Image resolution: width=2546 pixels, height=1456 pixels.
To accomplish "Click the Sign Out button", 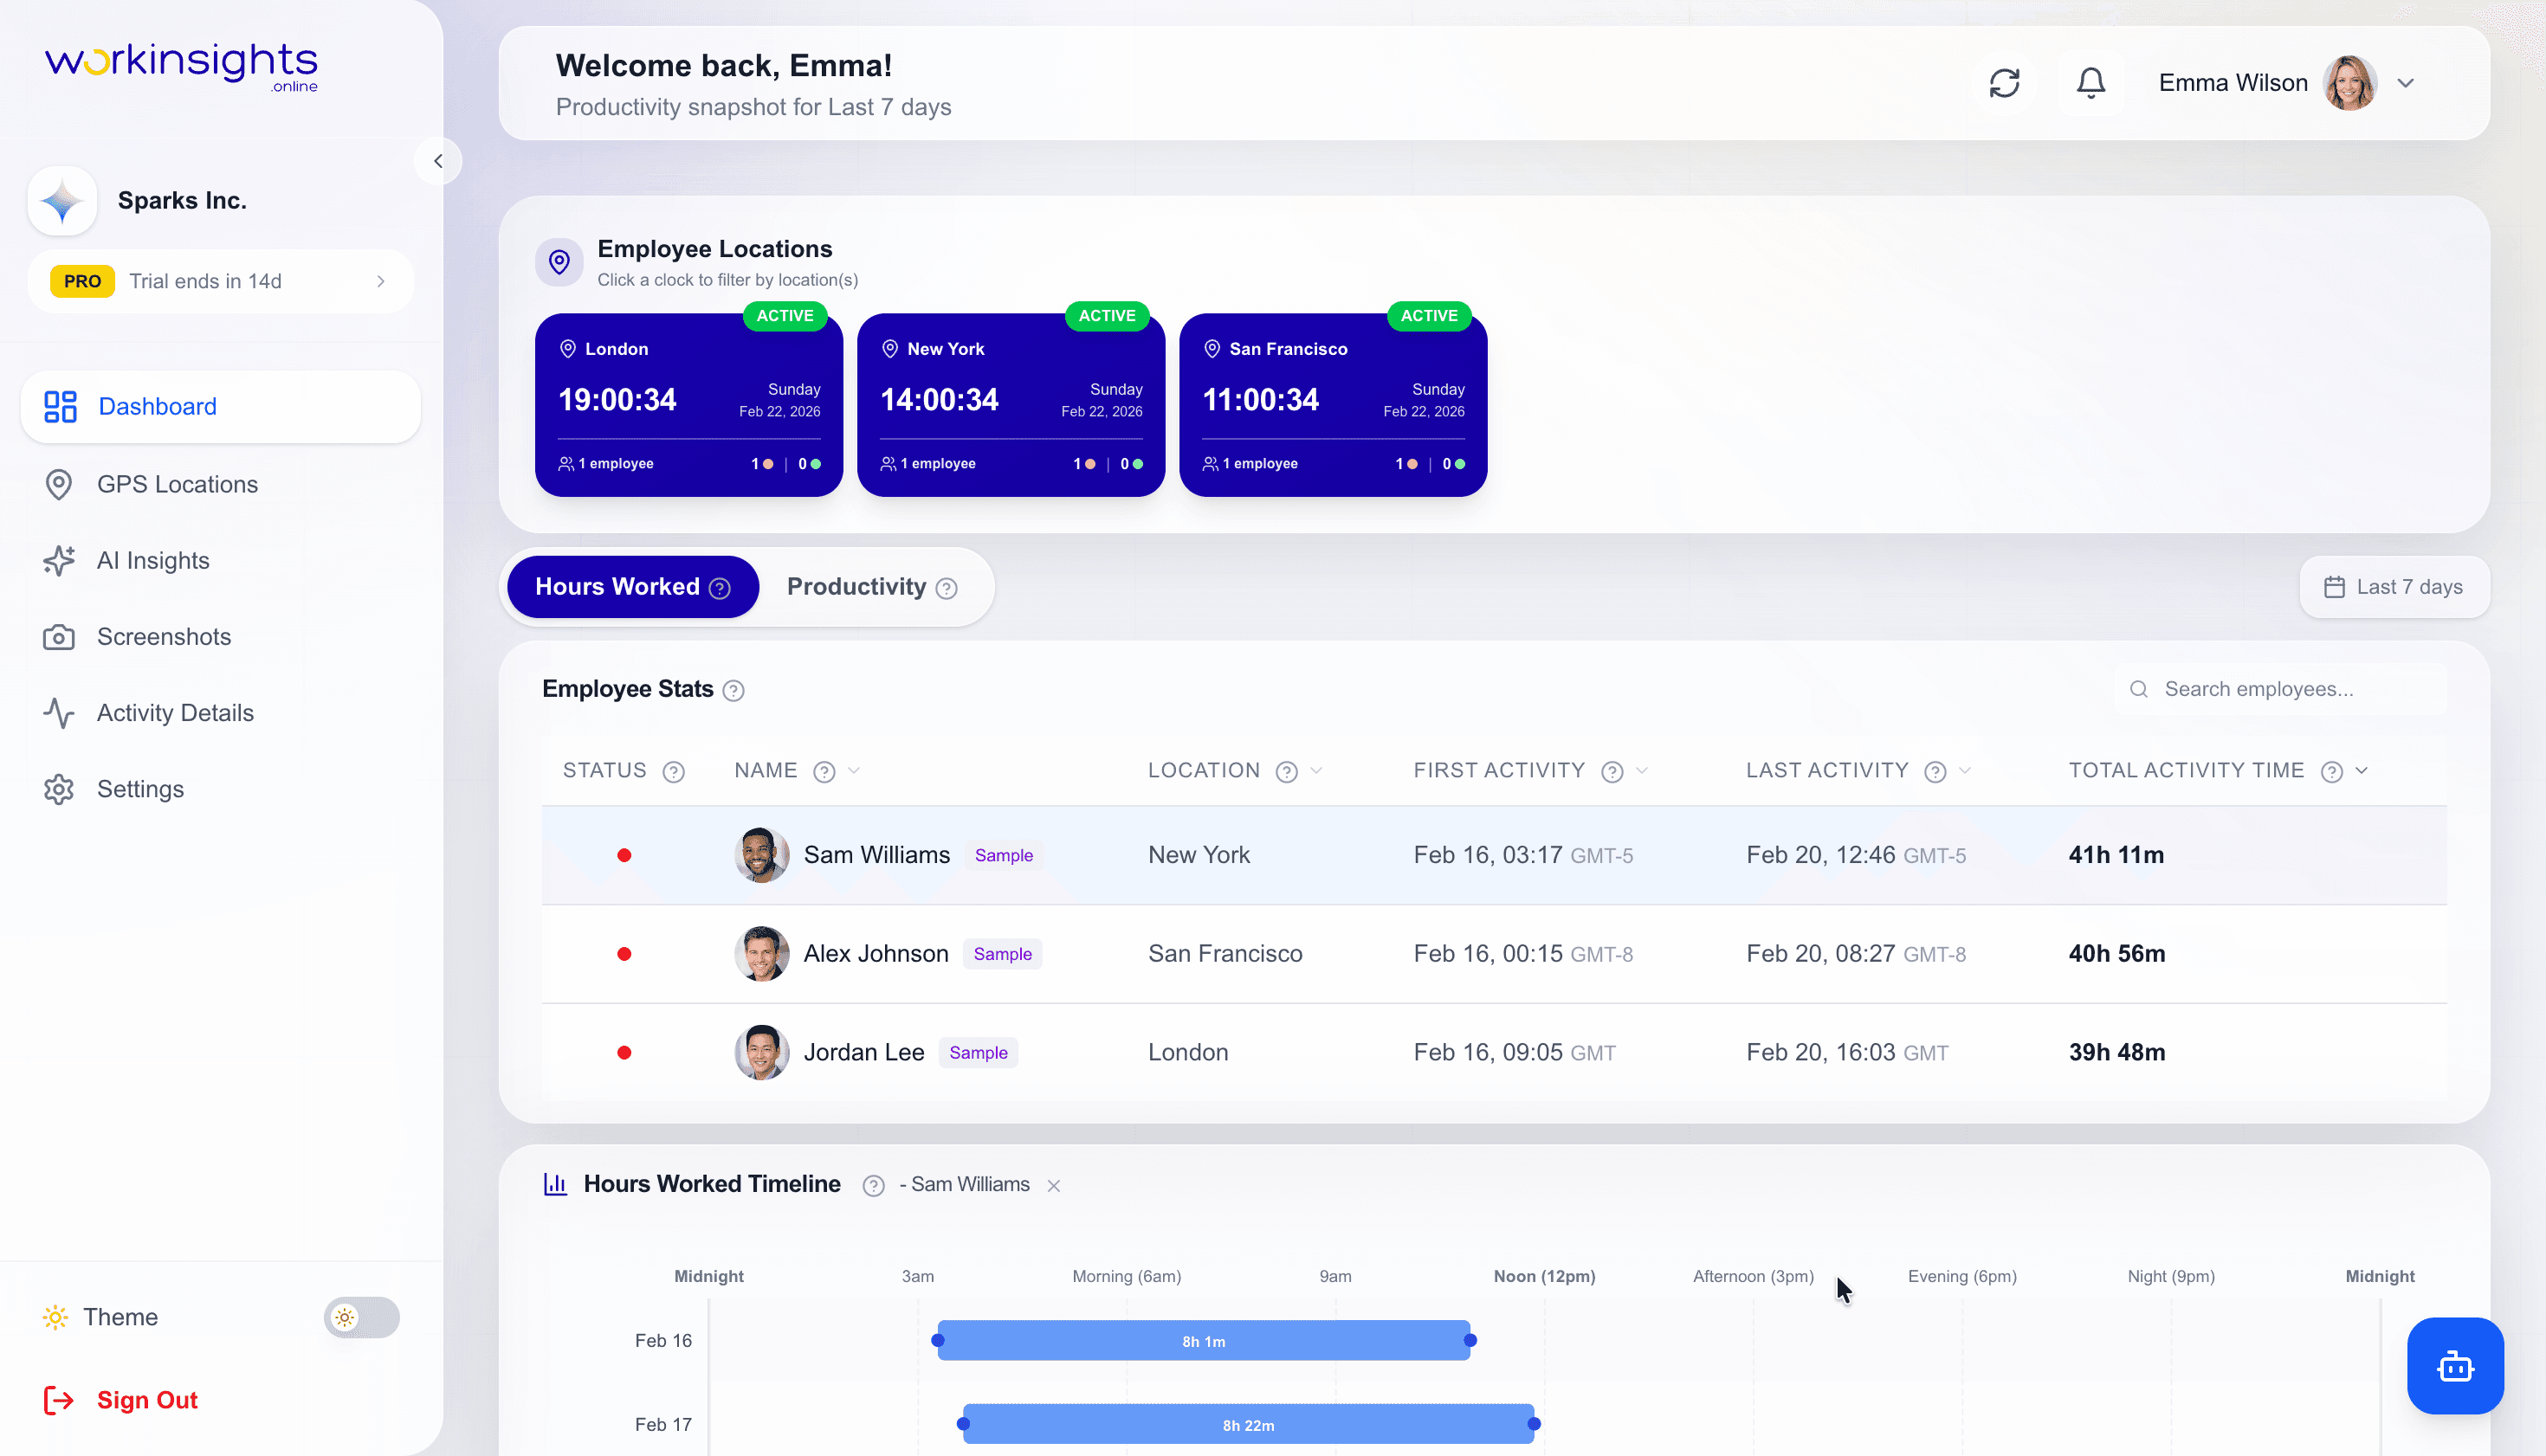I will pyautogui.click(x=146, y=1400).
